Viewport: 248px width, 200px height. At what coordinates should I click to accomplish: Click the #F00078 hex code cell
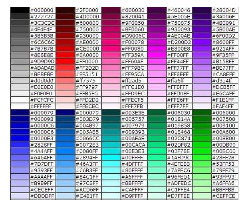134,42
